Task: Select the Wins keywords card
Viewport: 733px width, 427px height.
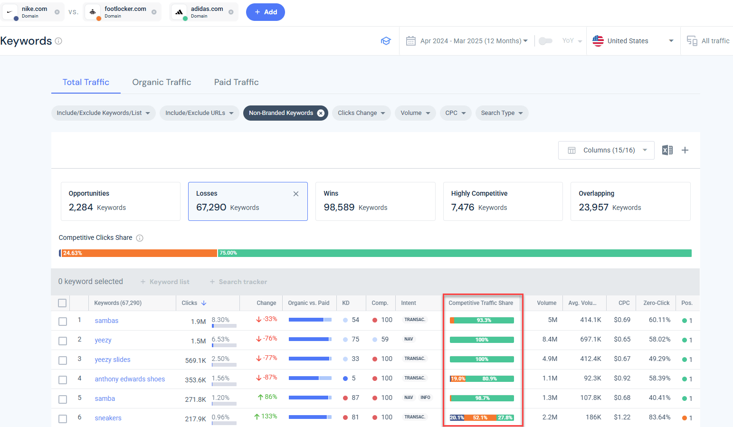Action: 375,201
